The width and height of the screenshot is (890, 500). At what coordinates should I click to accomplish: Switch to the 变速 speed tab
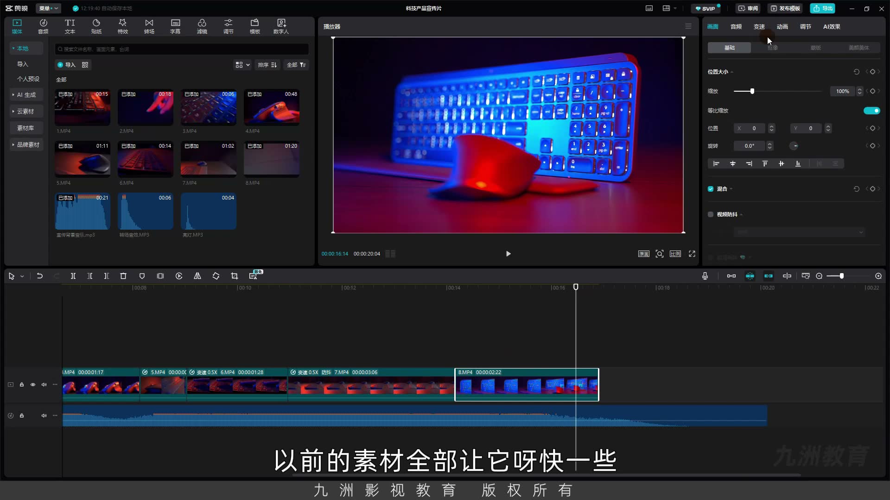pyautogui.click(x=759, y=27)
